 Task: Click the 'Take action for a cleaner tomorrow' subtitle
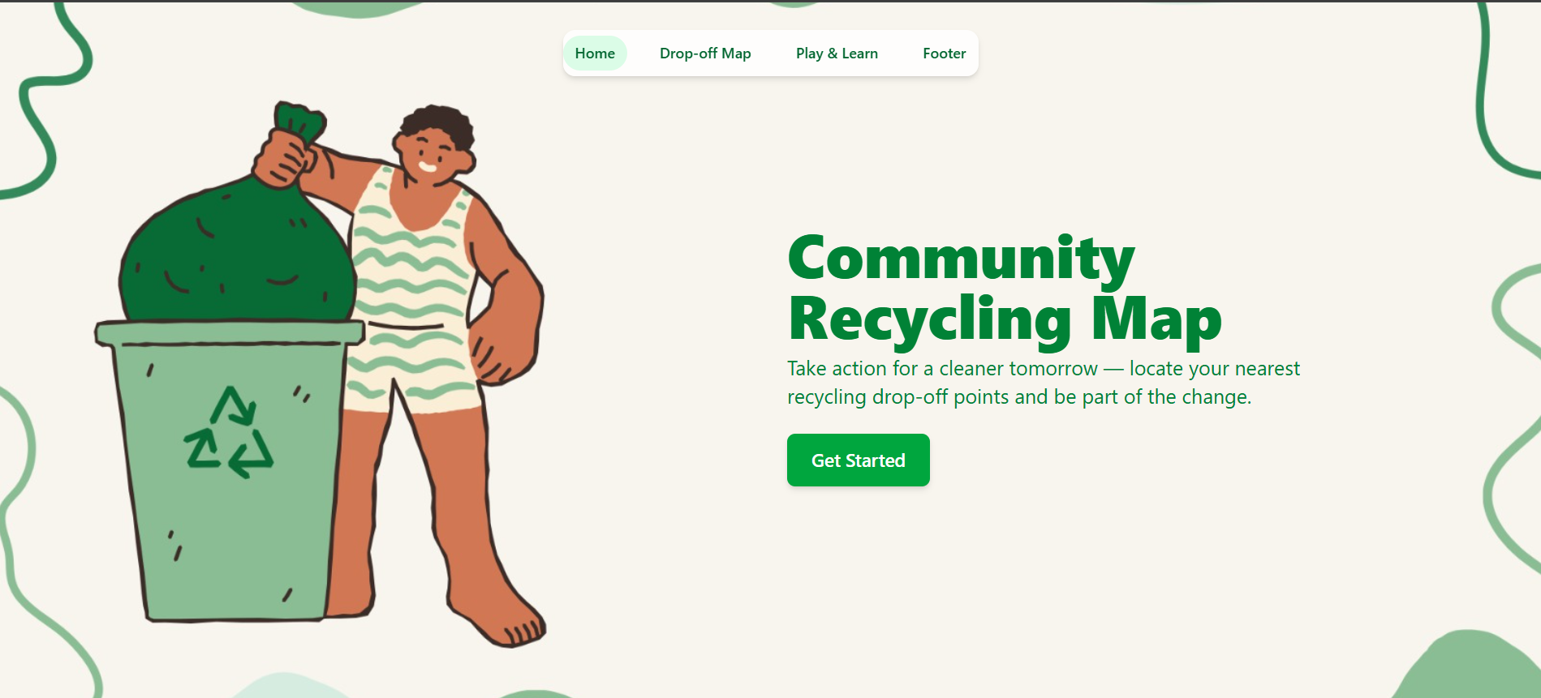pos(1044,383)
